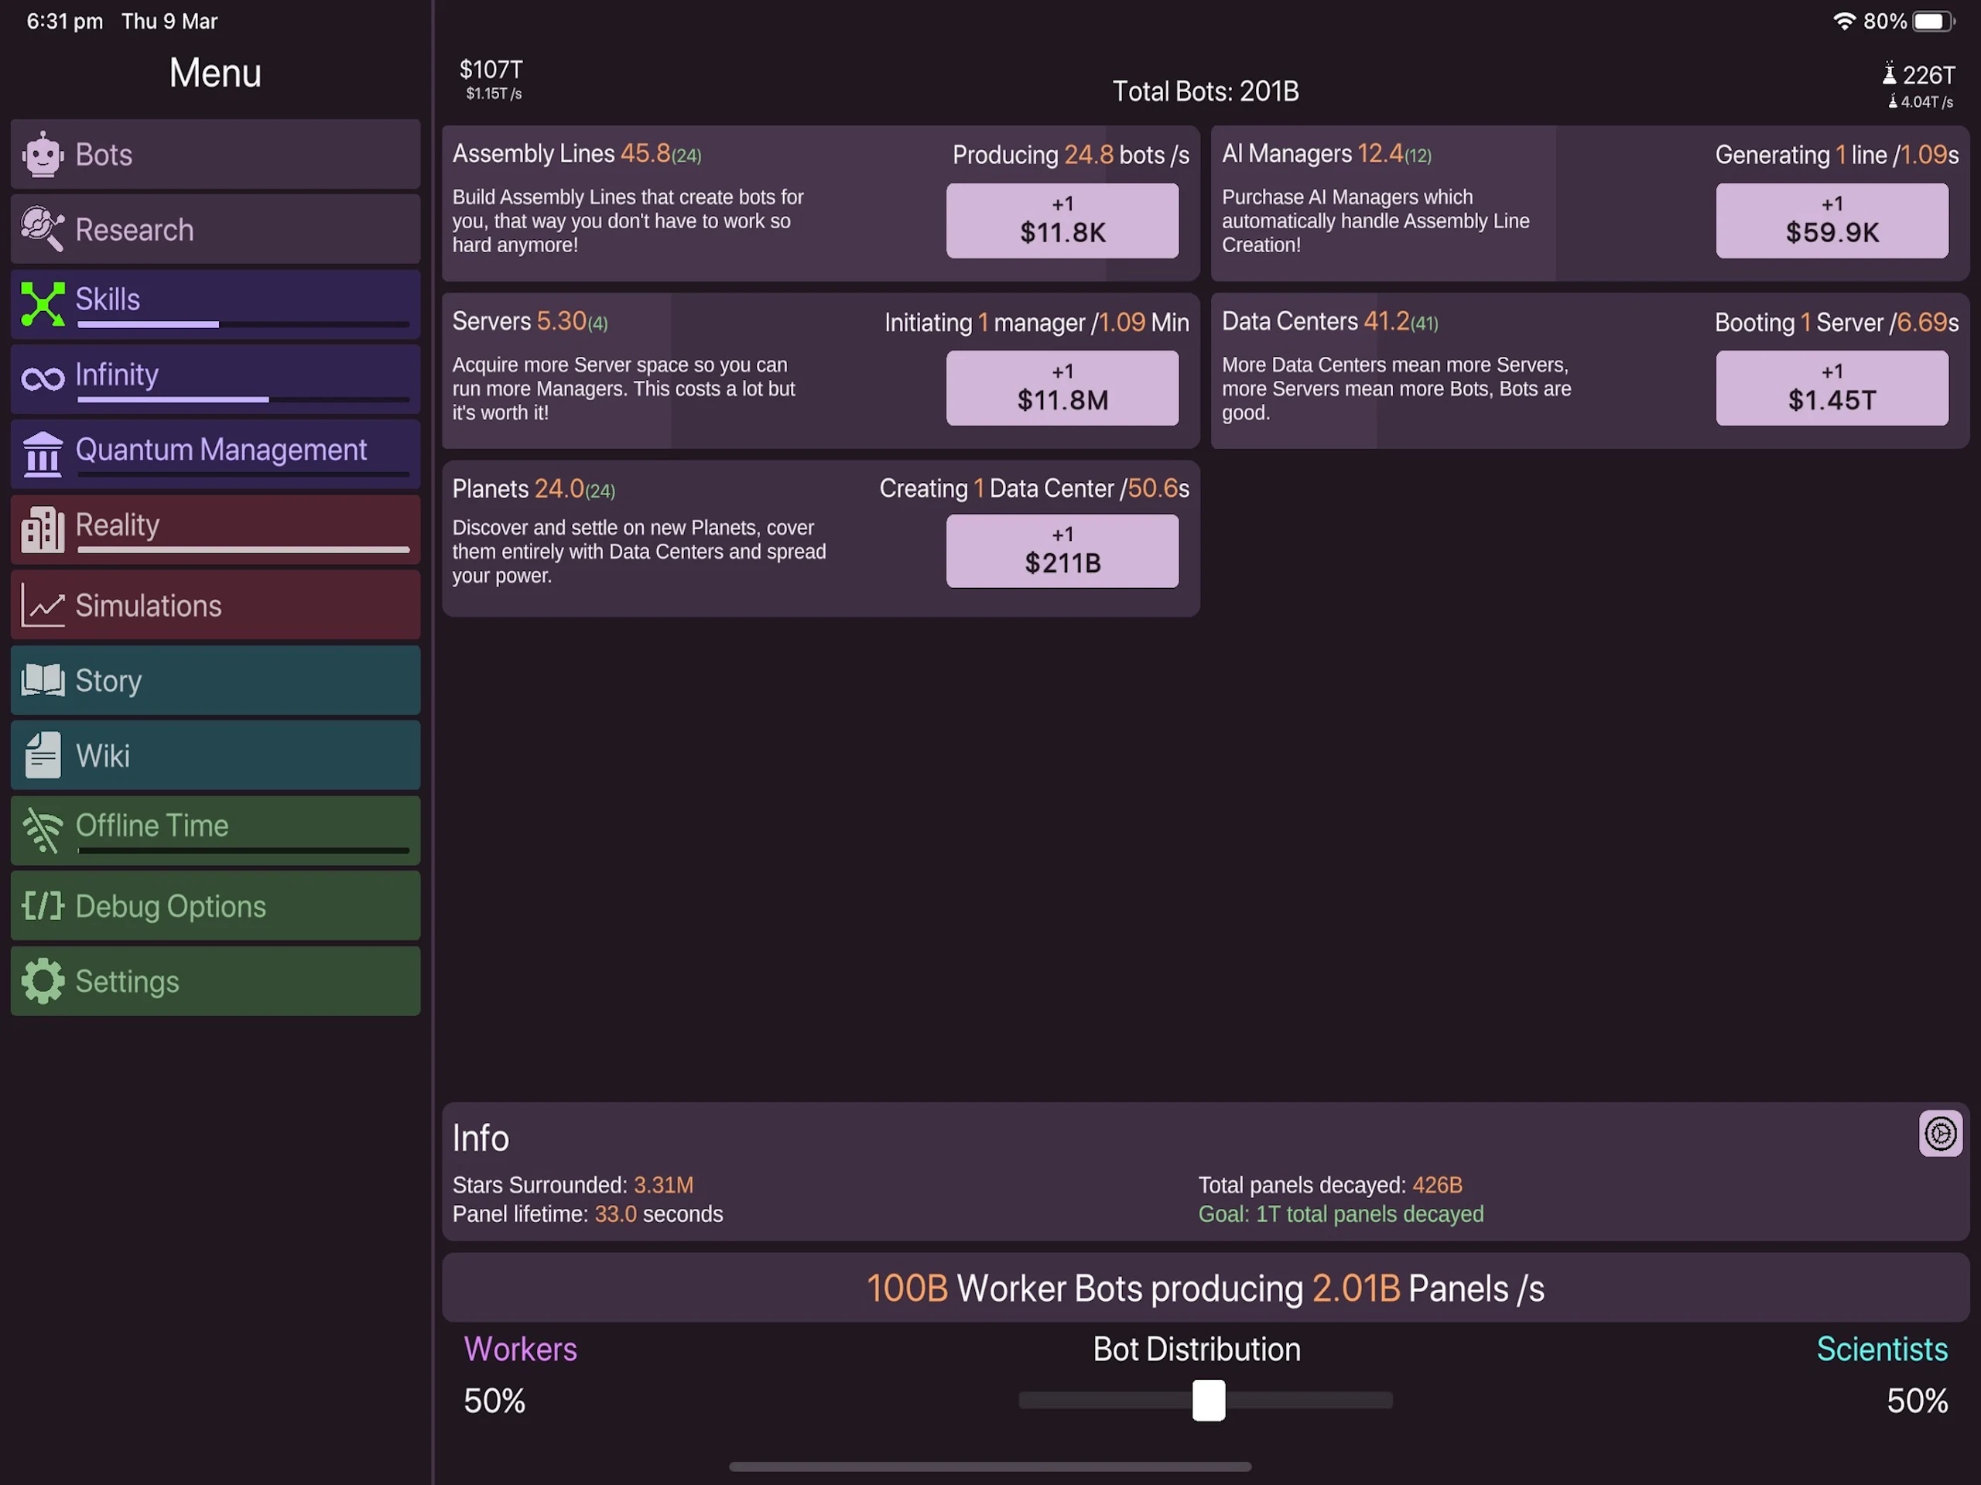The image size is (1981, 1485).
Task: Select Debug Options menu entry
Action: click(x=215, y=905)
